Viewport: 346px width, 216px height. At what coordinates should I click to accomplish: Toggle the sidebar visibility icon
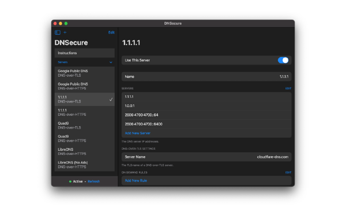click(x=58, y=32)
